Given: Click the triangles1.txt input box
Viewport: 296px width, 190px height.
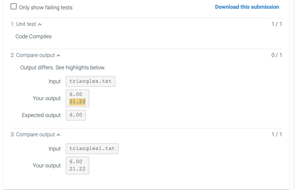Looking at the screenshot, I should point(92,148).
